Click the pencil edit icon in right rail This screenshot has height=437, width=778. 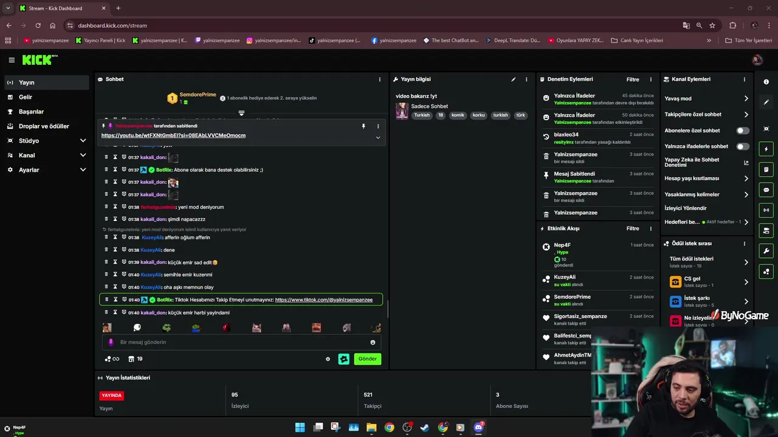766,102
